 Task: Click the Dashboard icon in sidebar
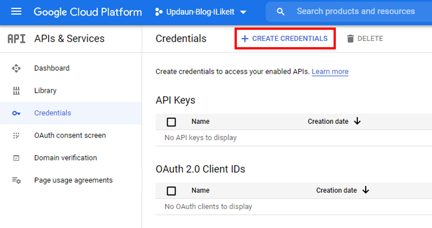coord(16,68)
